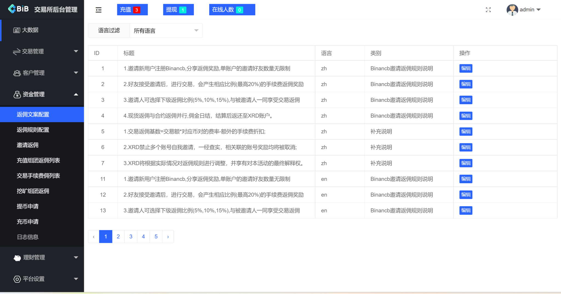Screen dimensions: 561x294
Task: Select the 返佣规则配置 menu item
Action: click(x=33, y=130)
